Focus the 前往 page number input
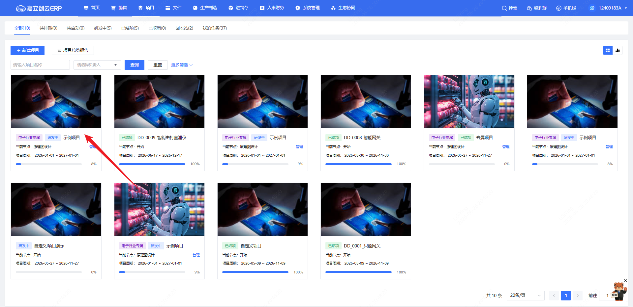The image size is (633, 307). click(x=607, y=295)
